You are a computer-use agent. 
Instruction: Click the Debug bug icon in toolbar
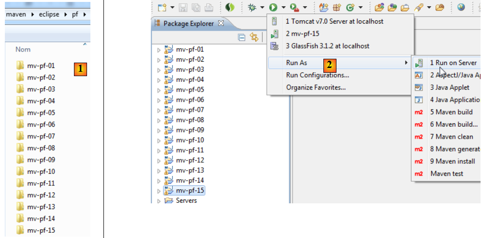pos(251,7)
